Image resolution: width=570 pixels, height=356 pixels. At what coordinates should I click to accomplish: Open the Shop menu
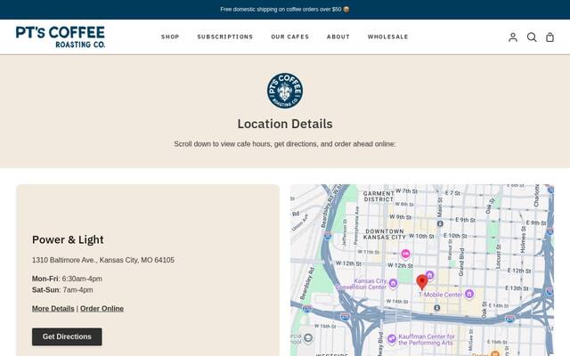pyautogui.click(x=170, y=37)
